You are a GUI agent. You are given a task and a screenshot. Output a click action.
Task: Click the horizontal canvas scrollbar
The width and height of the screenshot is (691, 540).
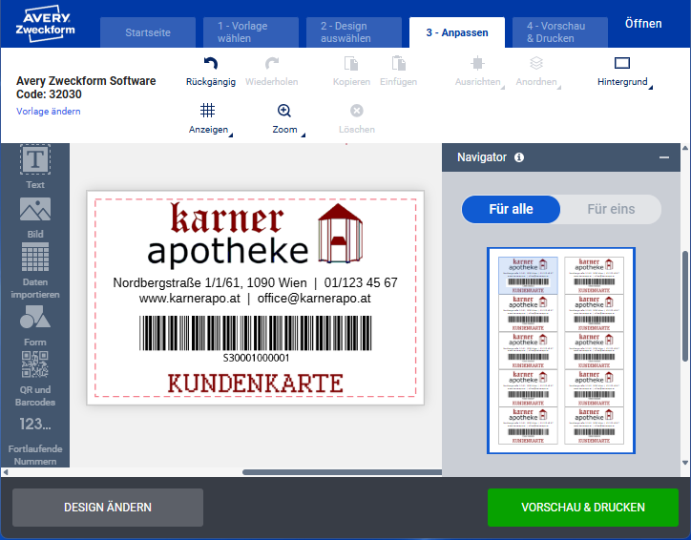pyautogui.click(x=342, y=472)
